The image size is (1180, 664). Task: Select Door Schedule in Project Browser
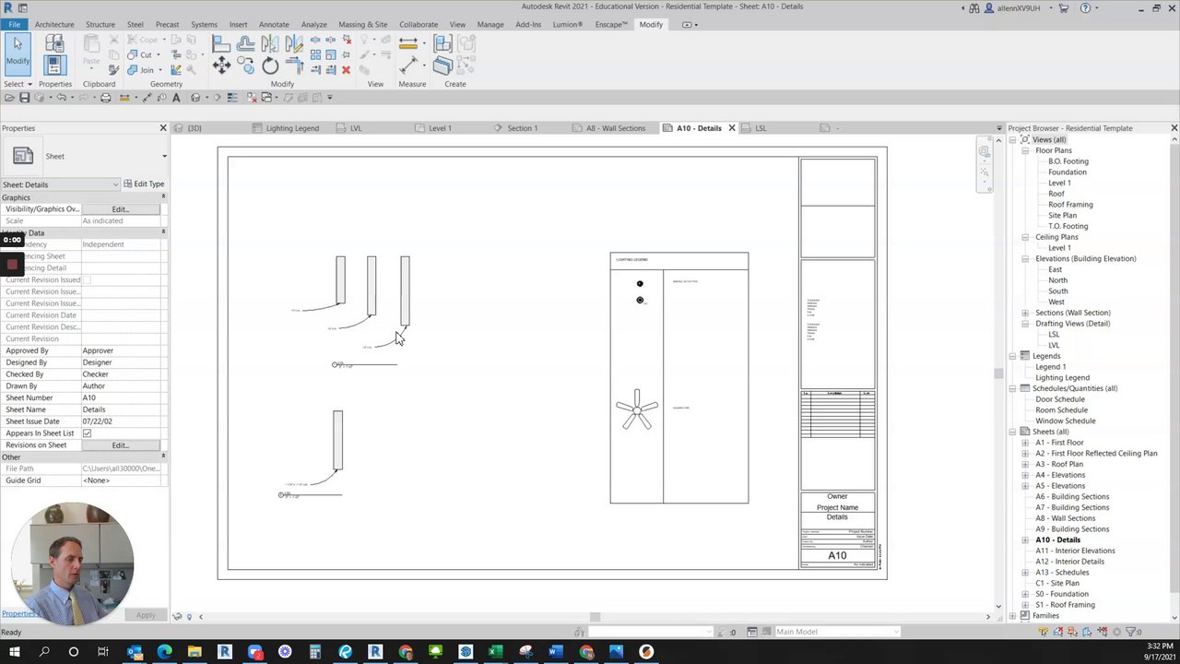[x=1059, y=399]
